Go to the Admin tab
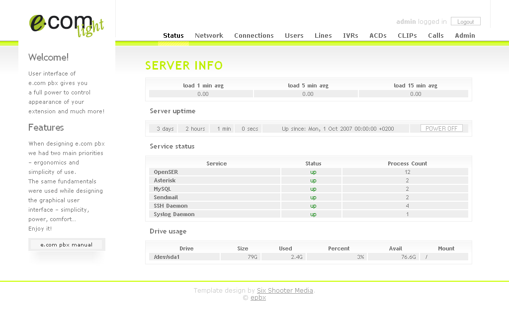 click(465, 36)
